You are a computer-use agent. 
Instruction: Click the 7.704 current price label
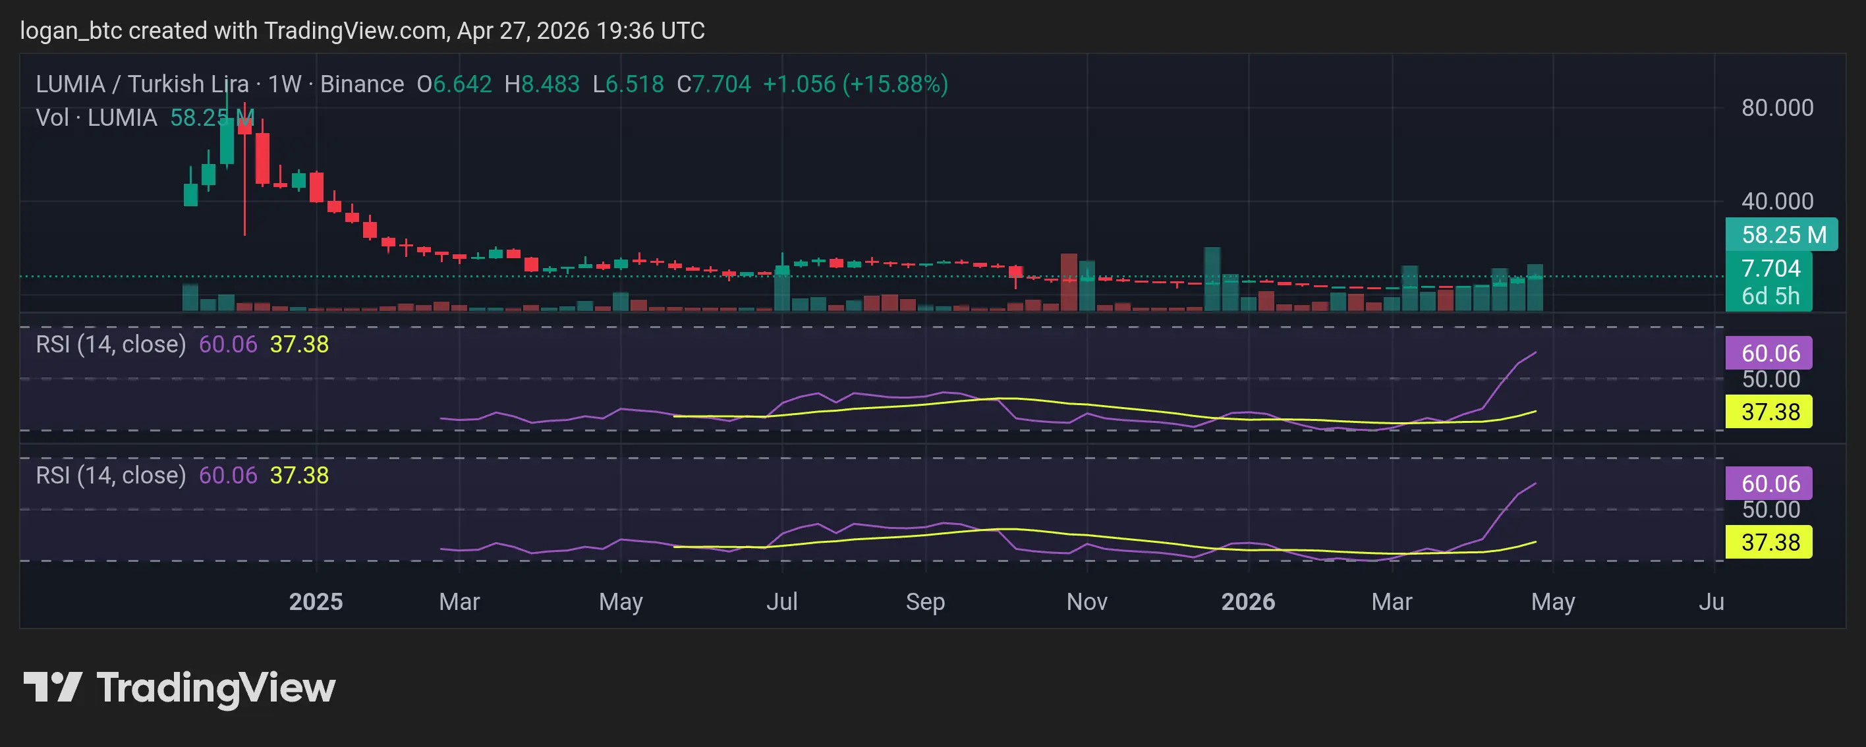coord(1770,268)
